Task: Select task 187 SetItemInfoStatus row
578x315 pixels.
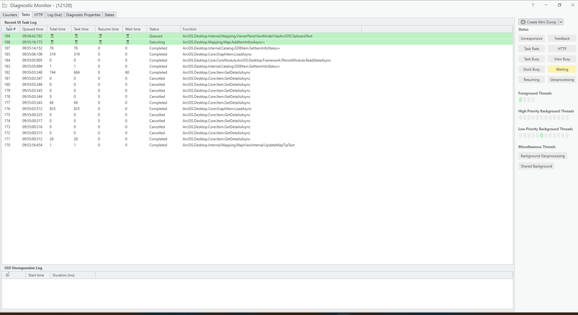Action: coord(257,48)
